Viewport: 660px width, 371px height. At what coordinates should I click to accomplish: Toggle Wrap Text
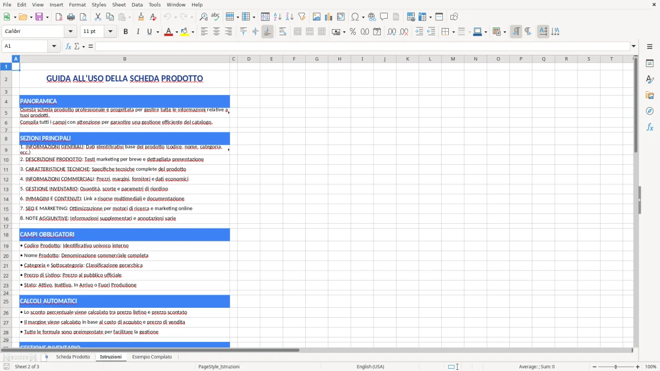pyautogui.click(x=282, y=32)
